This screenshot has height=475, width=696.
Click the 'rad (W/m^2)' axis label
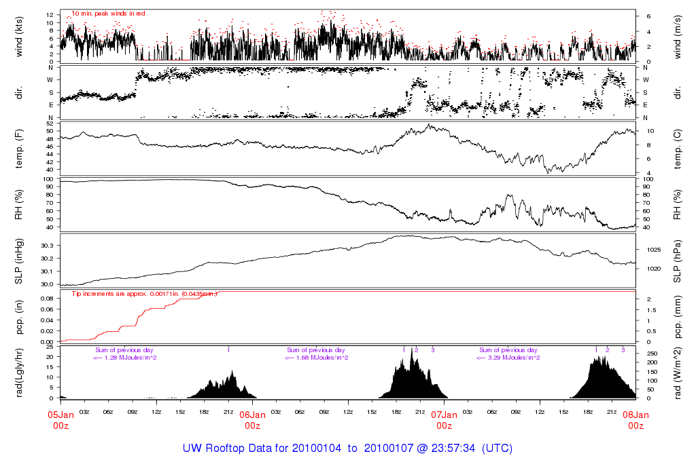pyautogui.click(x=677, y=373)
